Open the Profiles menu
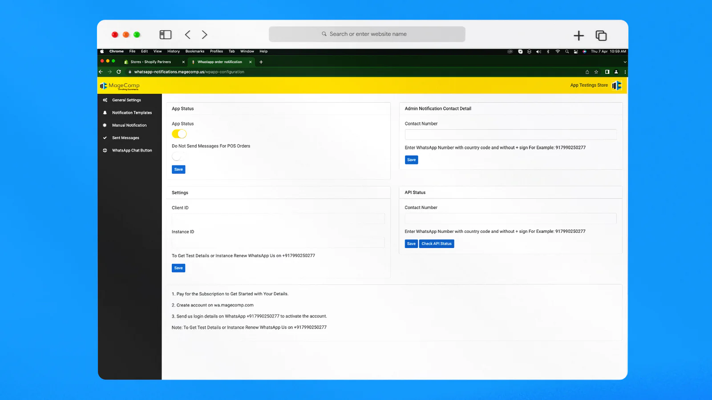Viewport: 712px width, 400px height. click(x=216, y=51)
